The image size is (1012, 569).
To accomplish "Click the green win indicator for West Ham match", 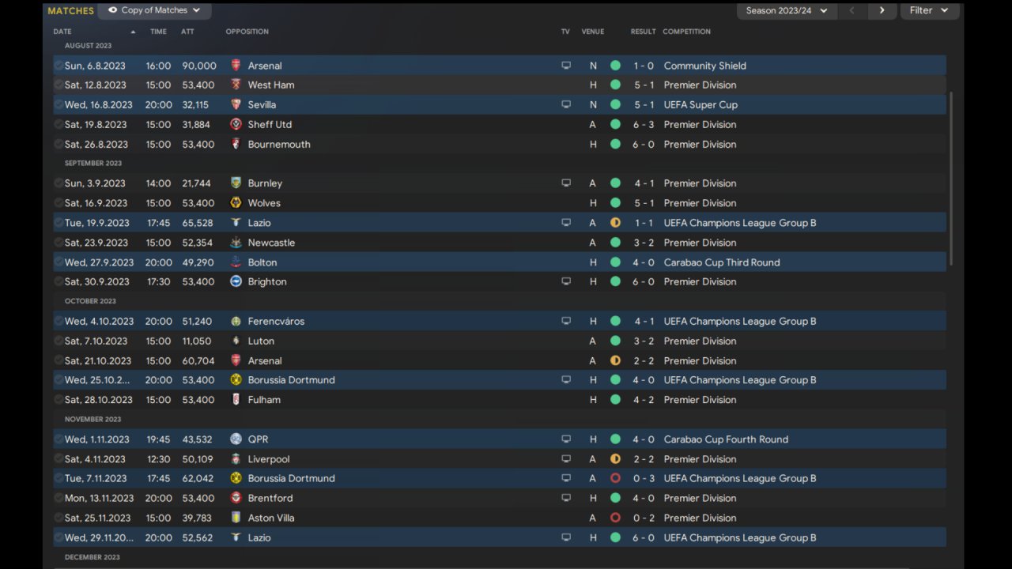I will click(615, 85).
